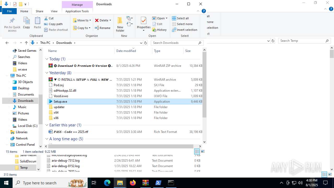334x188 pixels.
Task: Select the updater folder
Action: (x=124, y=107)
